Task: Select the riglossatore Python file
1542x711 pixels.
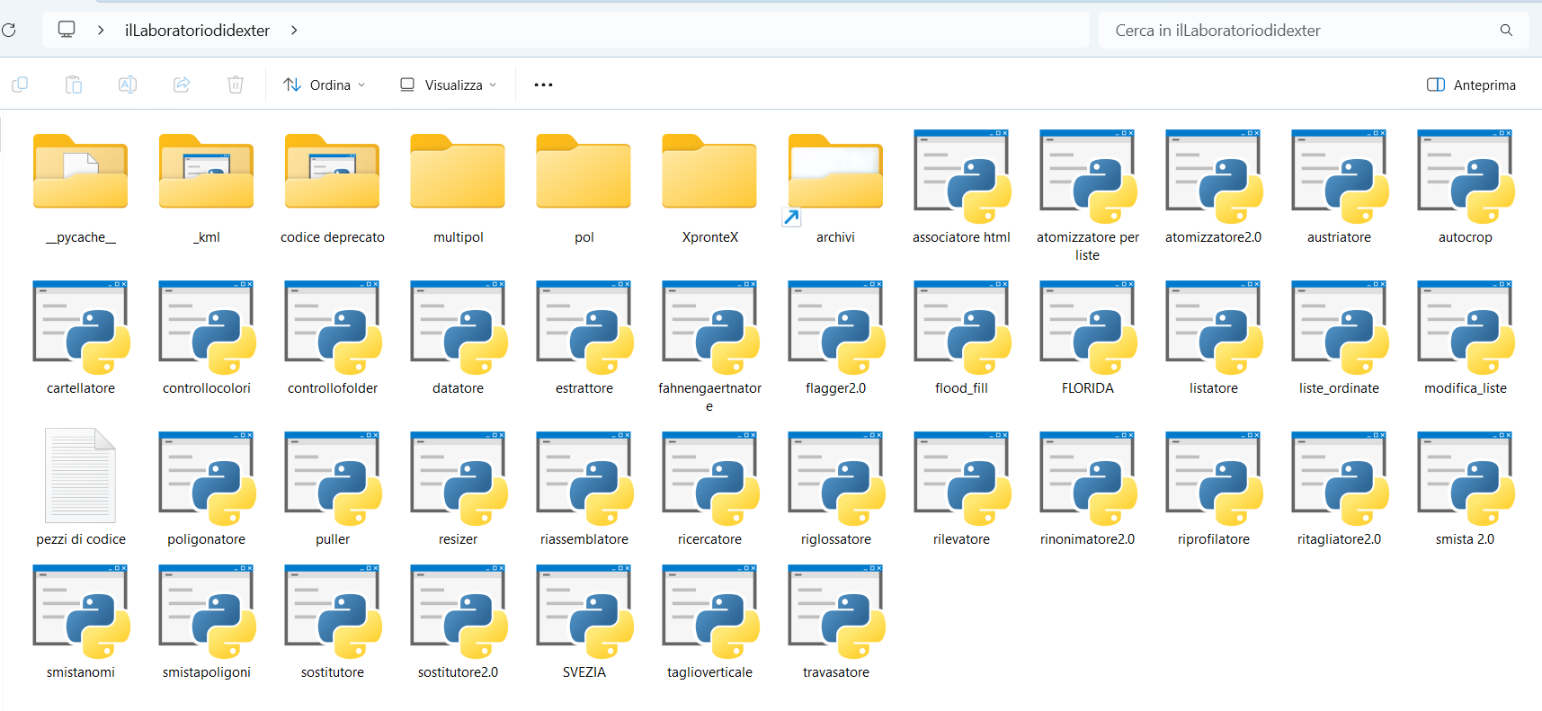Action: coord(836,491)
